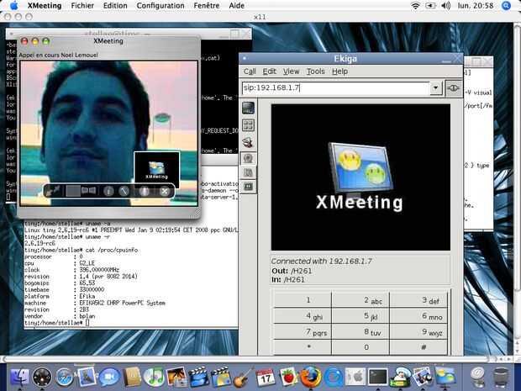Open Firefox from the Dock

(x=310, y=377)
